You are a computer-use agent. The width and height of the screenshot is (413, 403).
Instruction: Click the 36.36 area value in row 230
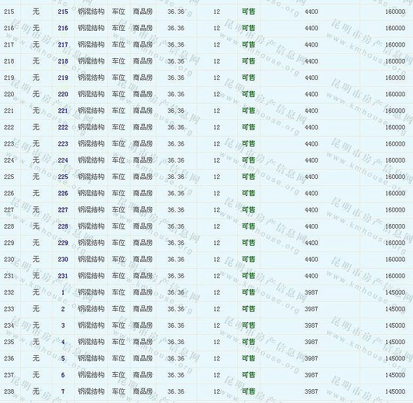pos(176,259)
